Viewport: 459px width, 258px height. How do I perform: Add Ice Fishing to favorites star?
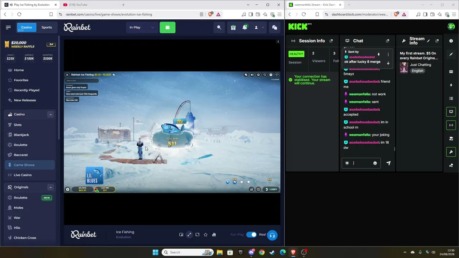(205, 235)
